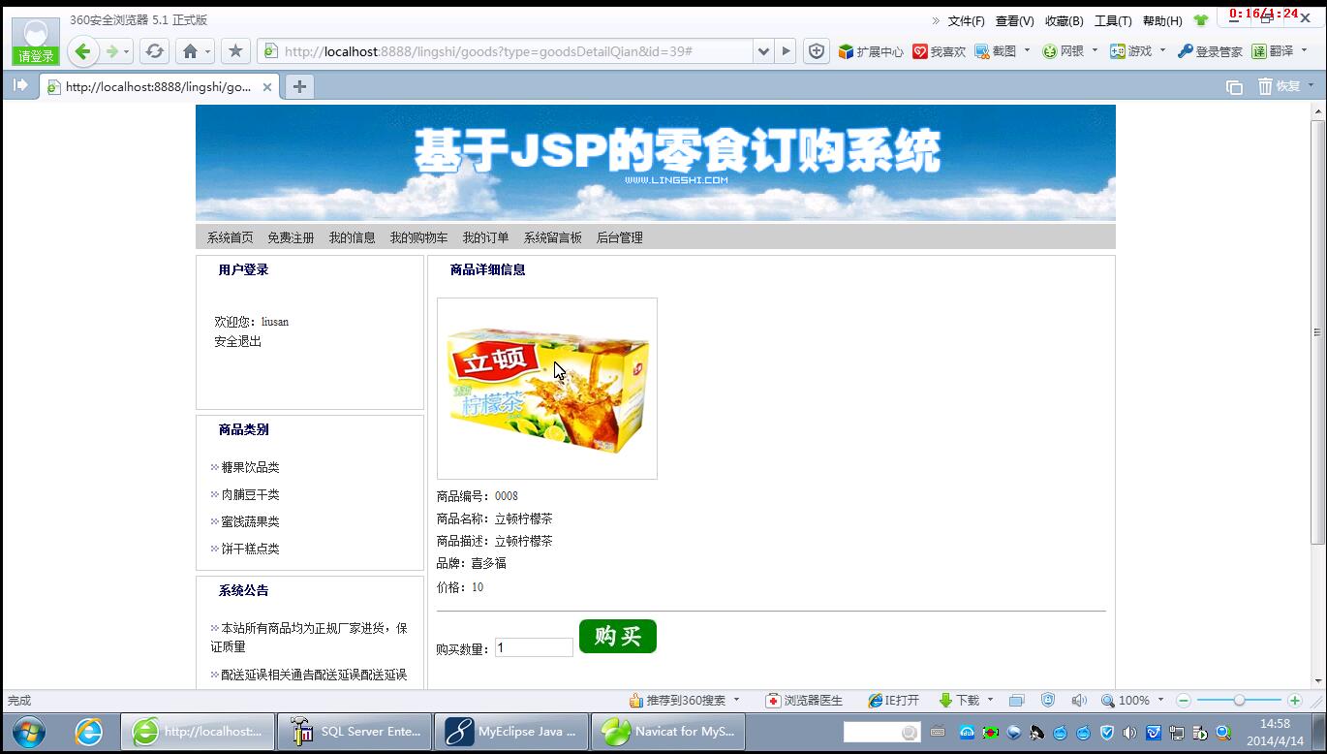Open the browser home page icon
This screenshot has width=1327, height=754.
tap(190, 51)
